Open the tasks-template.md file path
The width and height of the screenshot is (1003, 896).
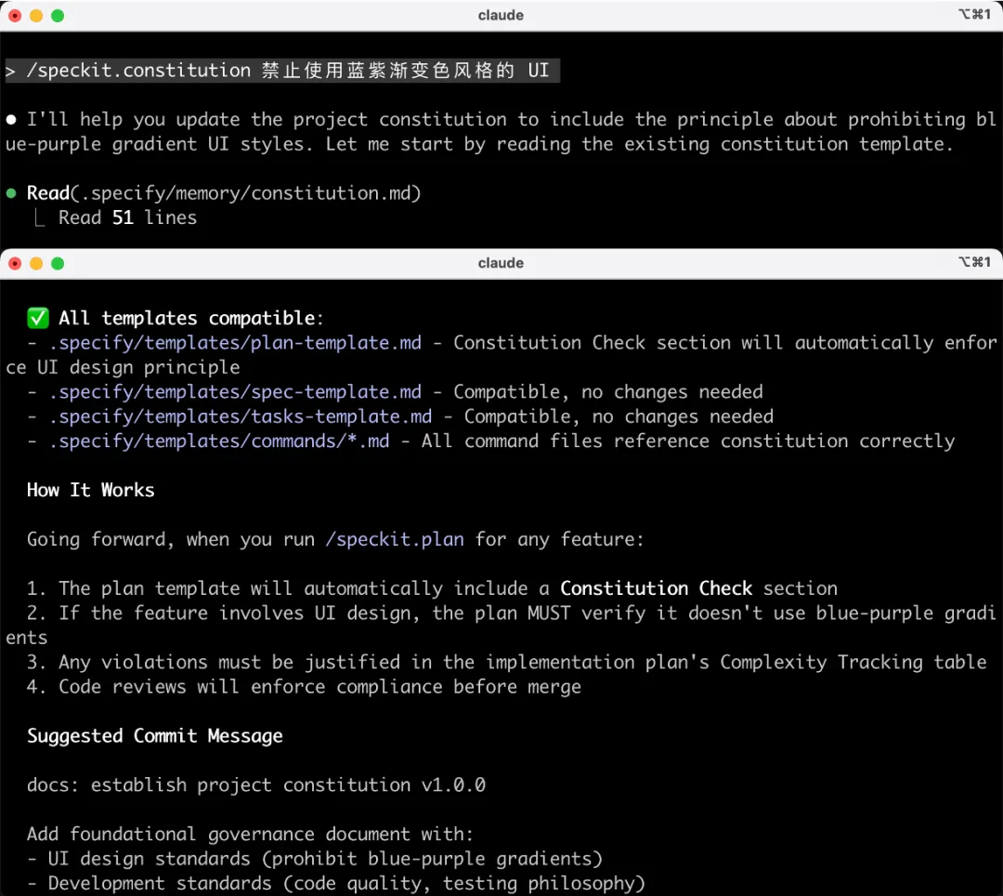point(241,416)
